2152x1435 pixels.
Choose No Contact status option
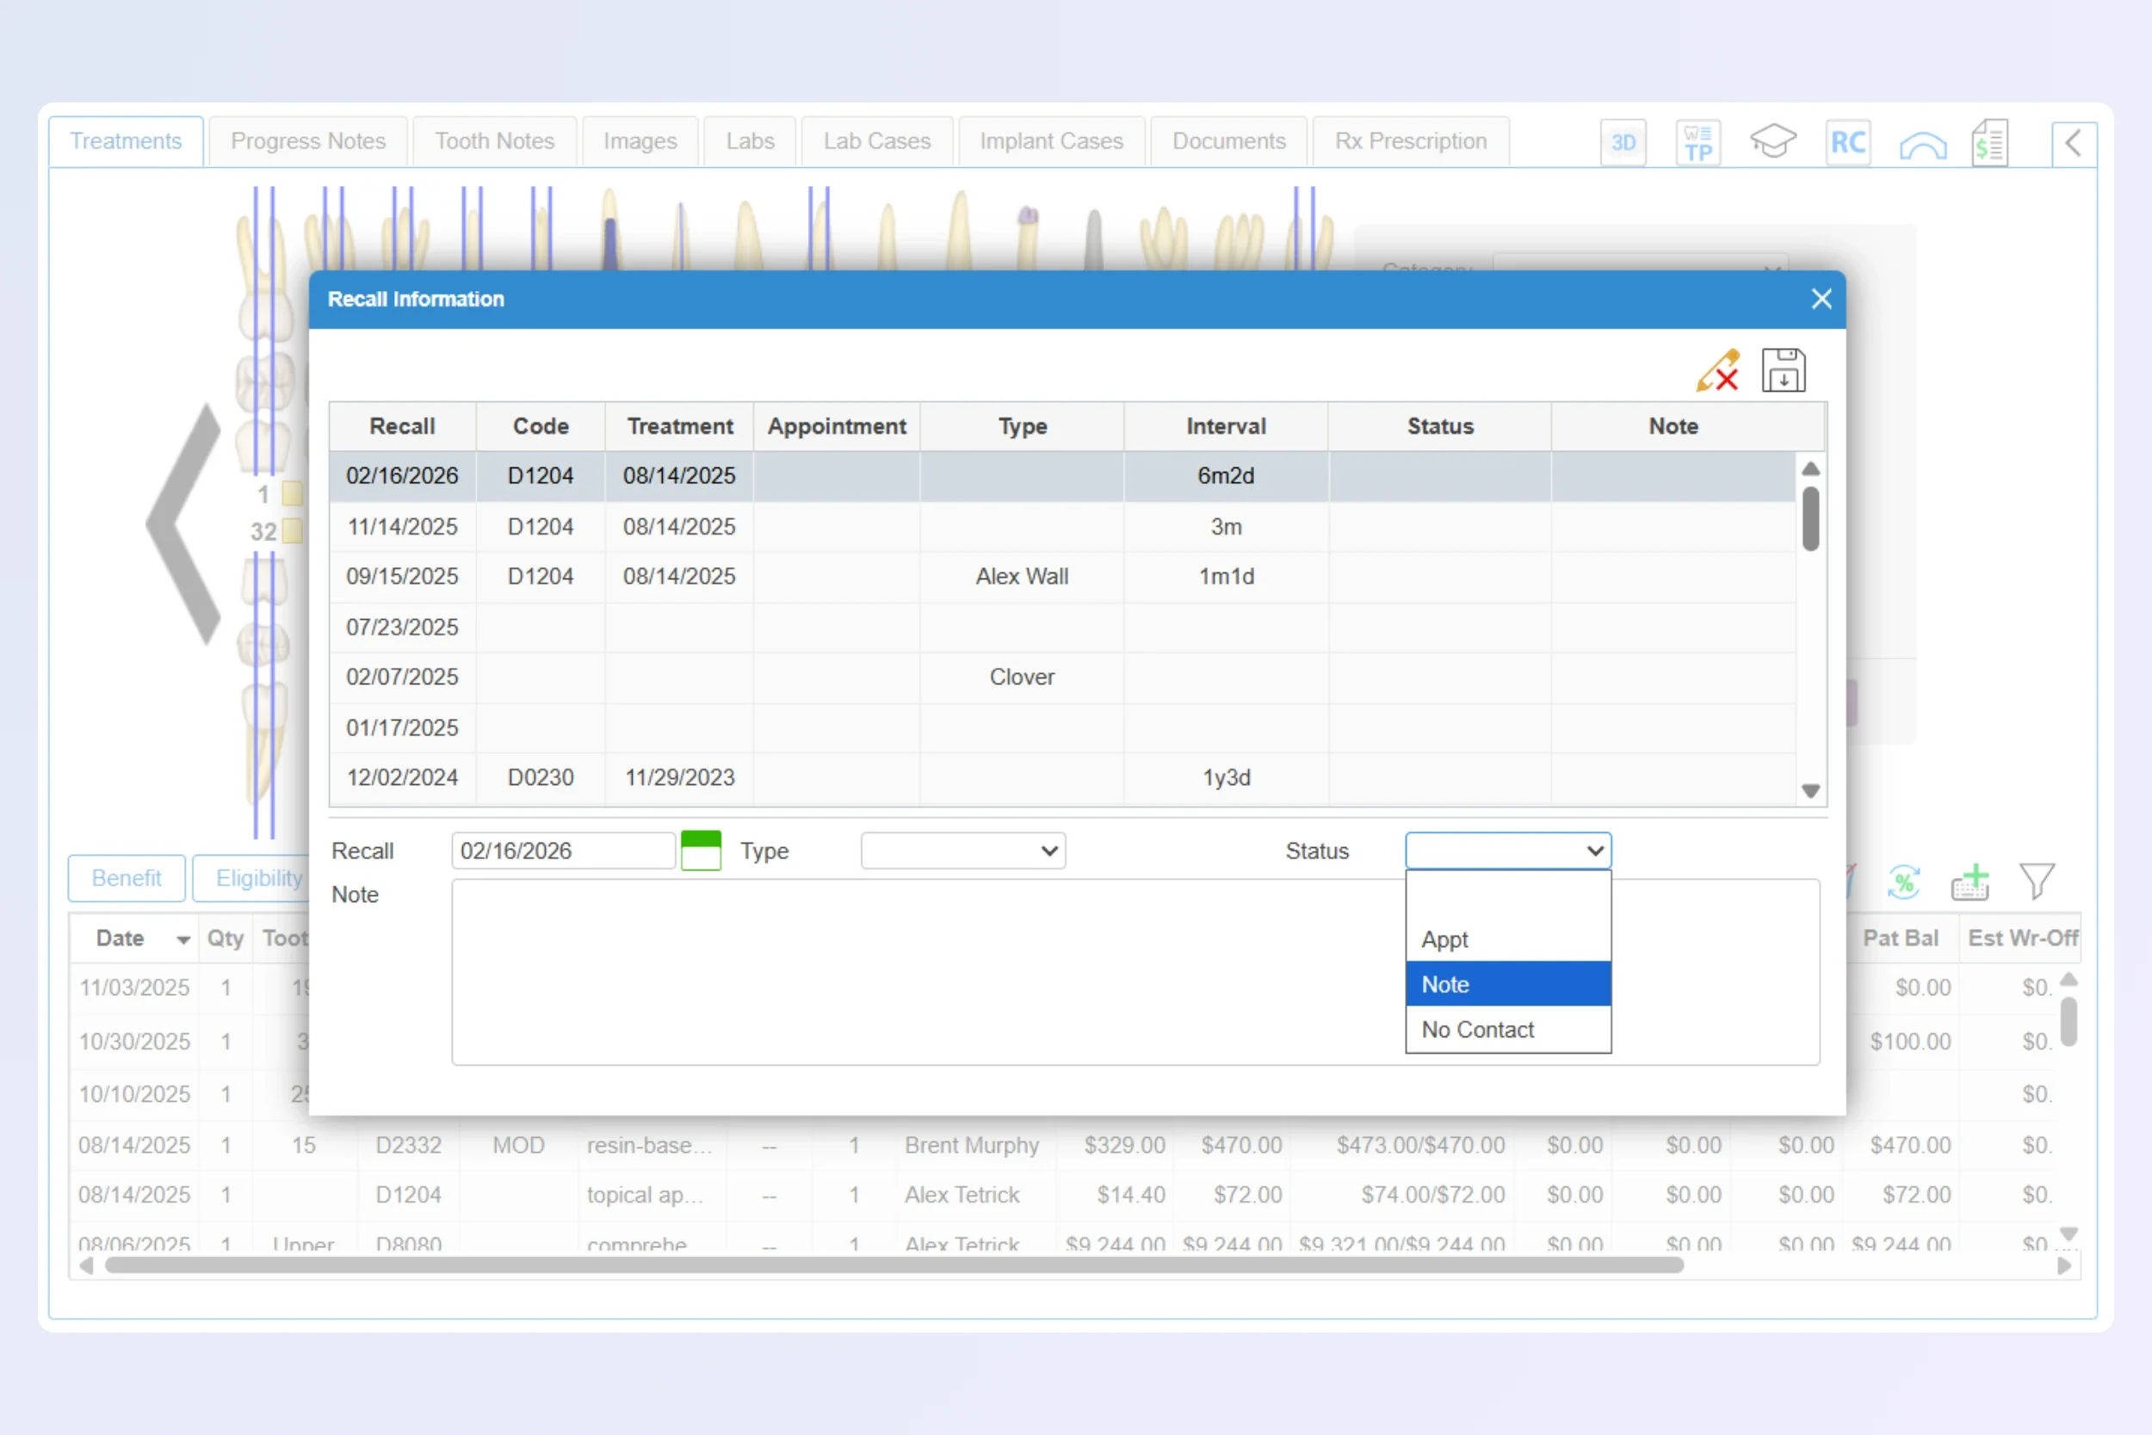1507,1030
